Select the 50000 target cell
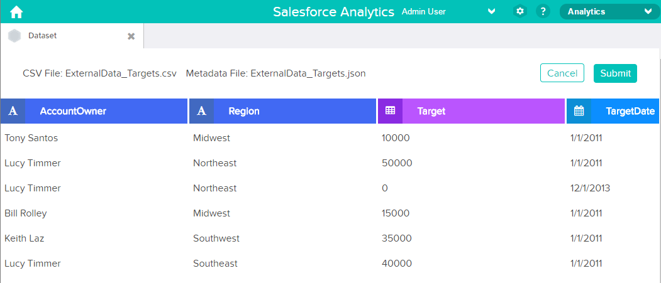Viewport: 661px width, 283px height. coord(397,163)
